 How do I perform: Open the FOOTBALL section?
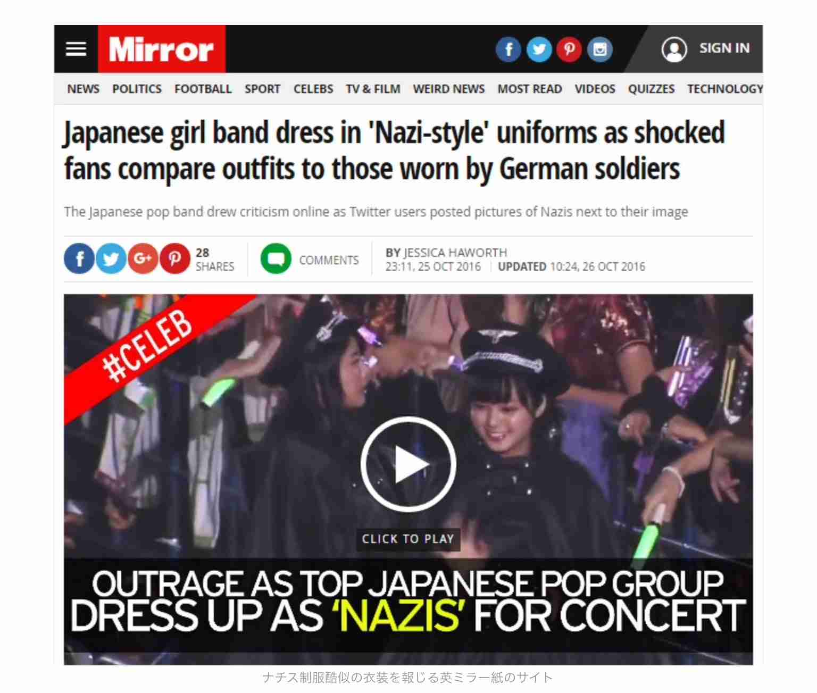pyautogui.click(x=203, y=89)
